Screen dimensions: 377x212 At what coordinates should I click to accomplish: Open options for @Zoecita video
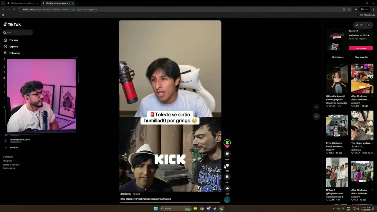(x=347, y=96)
